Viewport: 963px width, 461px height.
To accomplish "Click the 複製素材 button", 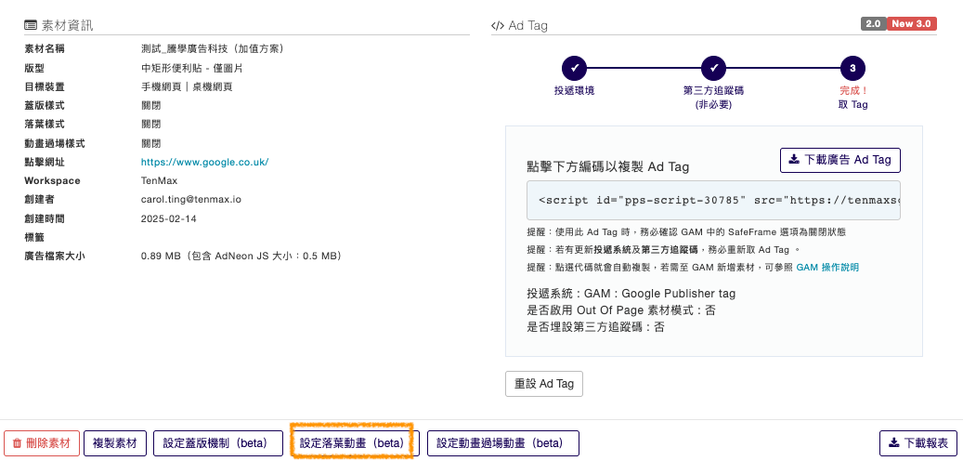I will [115, 443].
